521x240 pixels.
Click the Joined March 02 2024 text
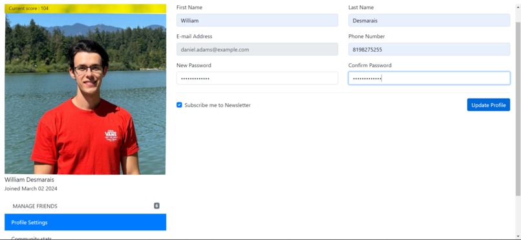30,188
